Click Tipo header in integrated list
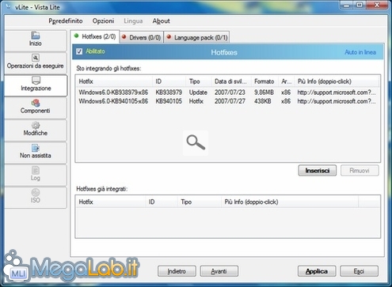 [x=200, y=202]
